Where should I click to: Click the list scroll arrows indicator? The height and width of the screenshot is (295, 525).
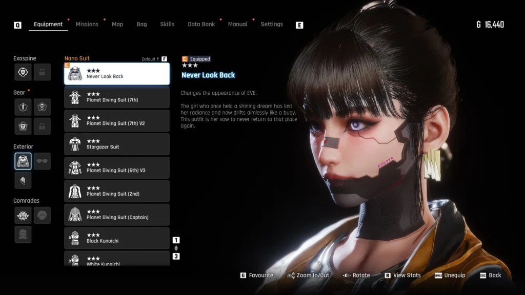[x=176, y=248]
